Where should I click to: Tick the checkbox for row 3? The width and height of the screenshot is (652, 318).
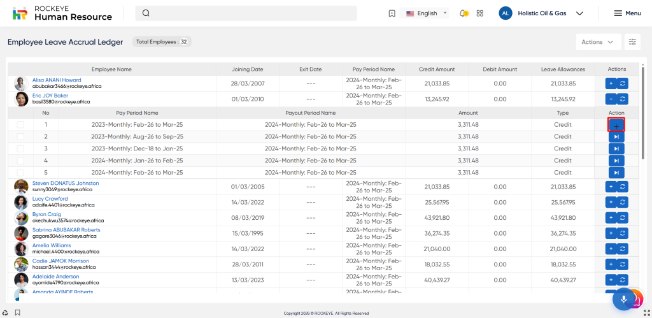click(21, 149)
